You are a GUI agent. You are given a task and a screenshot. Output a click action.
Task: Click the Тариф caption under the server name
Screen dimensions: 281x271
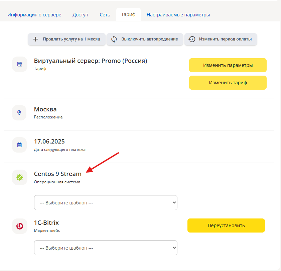[x=40, y=69]
